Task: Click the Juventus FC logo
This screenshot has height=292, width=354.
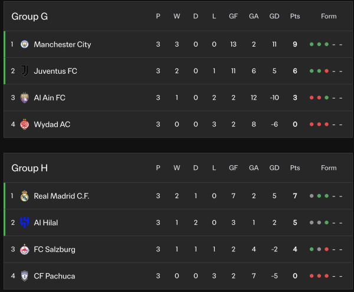Action: point(24,71)
